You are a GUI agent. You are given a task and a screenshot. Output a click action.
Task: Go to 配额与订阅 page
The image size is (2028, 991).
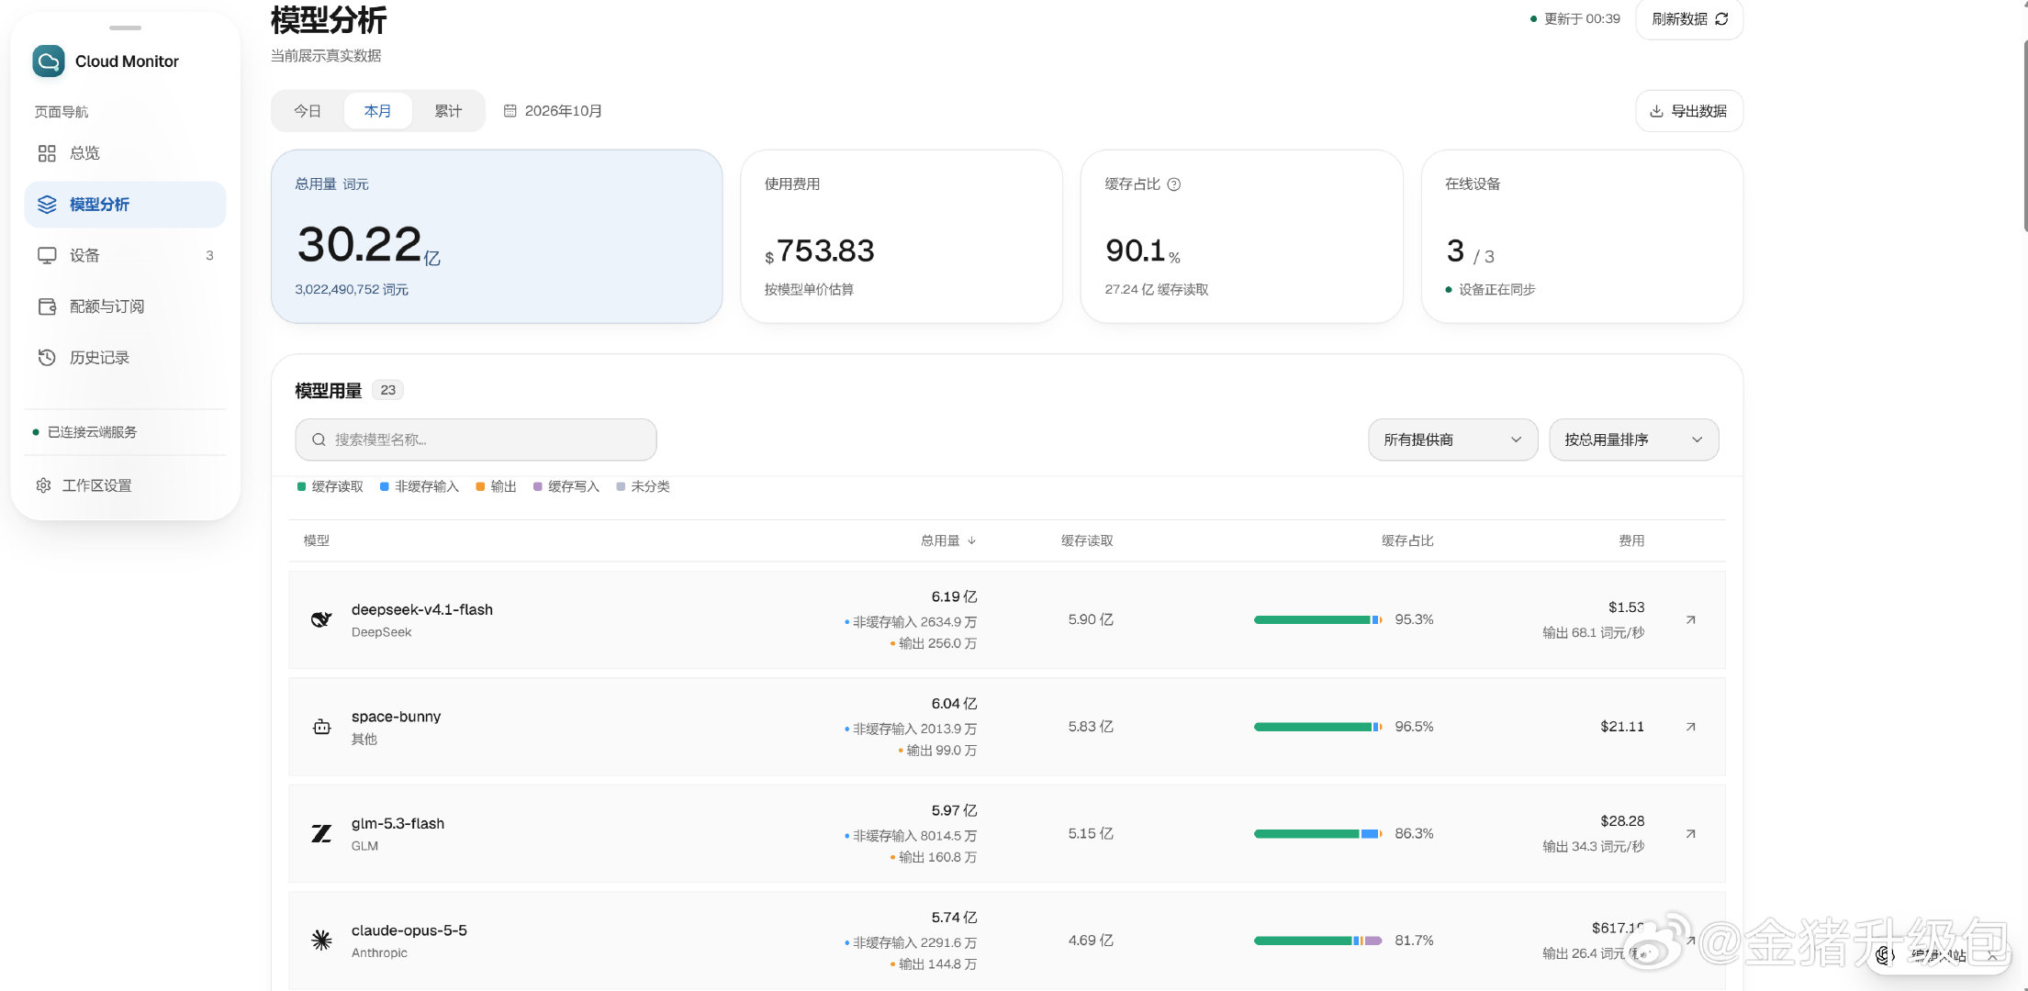(x=125, y=306)
